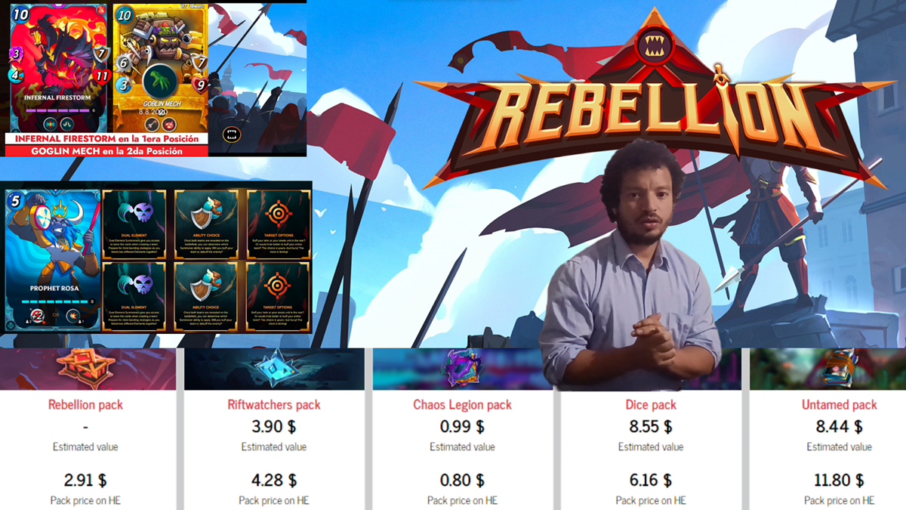Click the Dice pack title
This screenshot has width=906, height=510.
[650, 404]
